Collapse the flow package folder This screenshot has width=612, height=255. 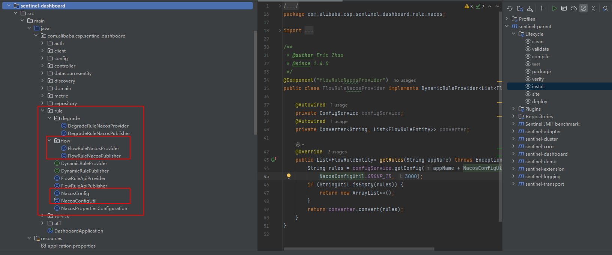point(49,141)
